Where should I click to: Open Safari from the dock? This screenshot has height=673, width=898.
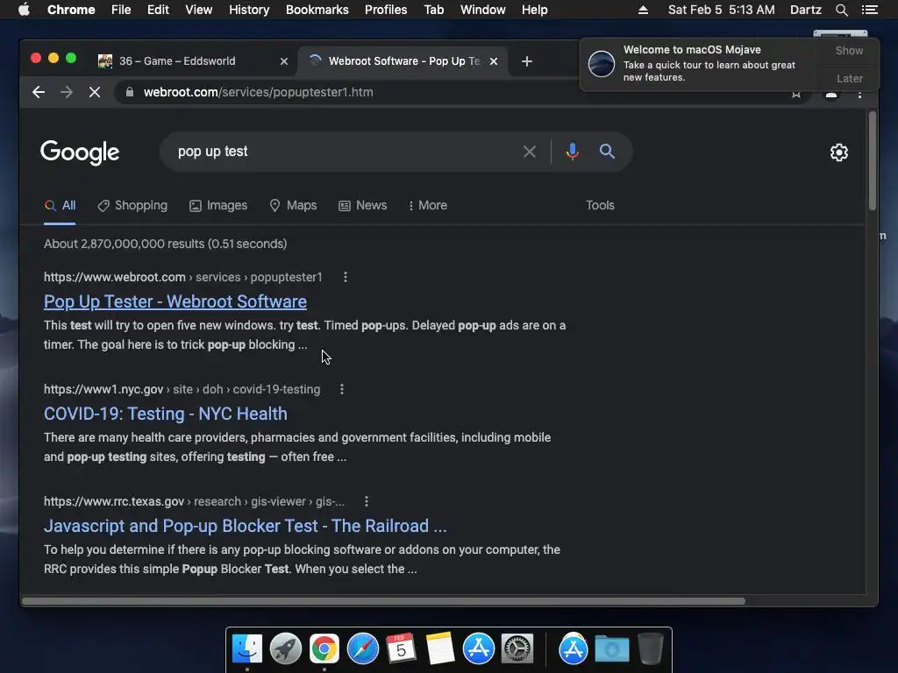[x=363, y=649]
